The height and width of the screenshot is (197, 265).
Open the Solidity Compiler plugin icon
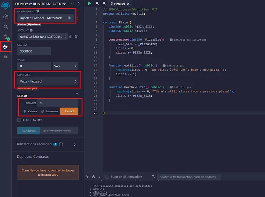pos(6,37)
